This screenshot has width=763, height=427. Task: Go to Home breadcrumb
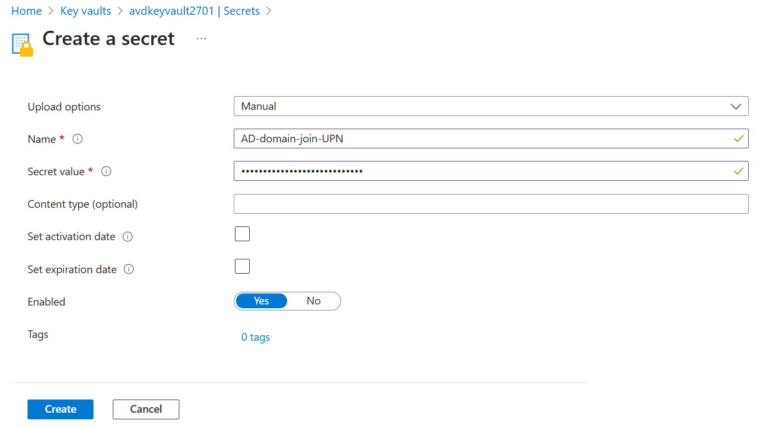click(x=26, y=11)
